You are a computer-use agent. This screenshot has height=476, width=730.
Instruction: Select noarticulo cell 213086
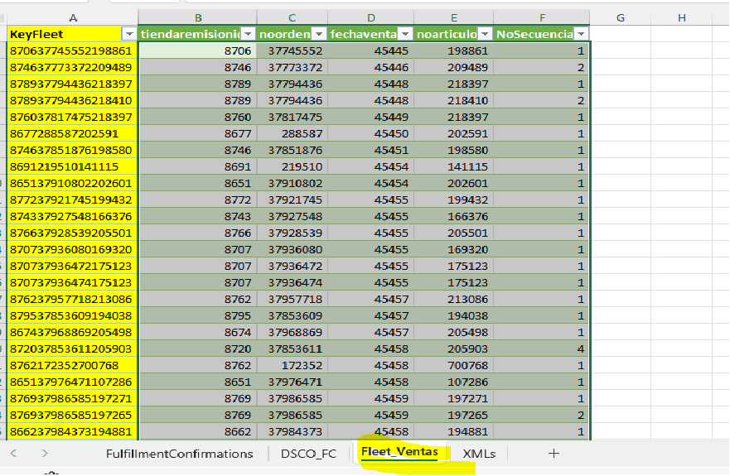(454, 299)
